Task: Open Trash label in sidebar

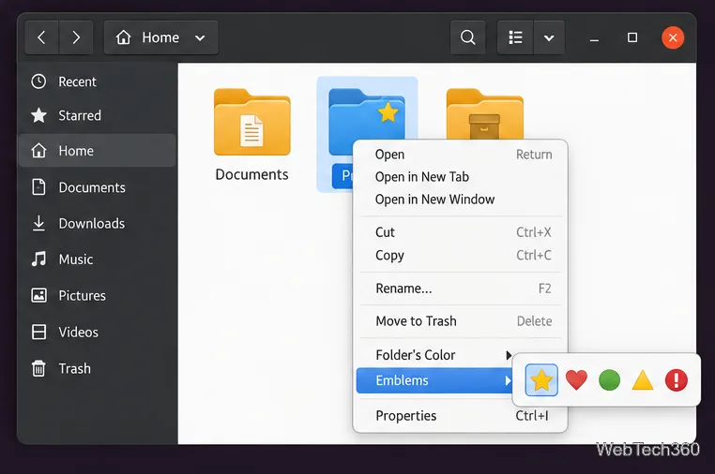Action: [x=74, y=368]
